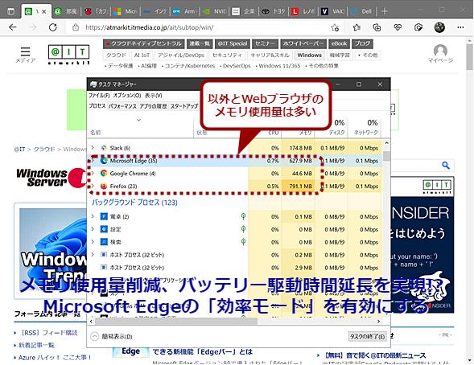
Task: Collapse Task Manager to 簡易表示 view
Action: pos(112,336)
